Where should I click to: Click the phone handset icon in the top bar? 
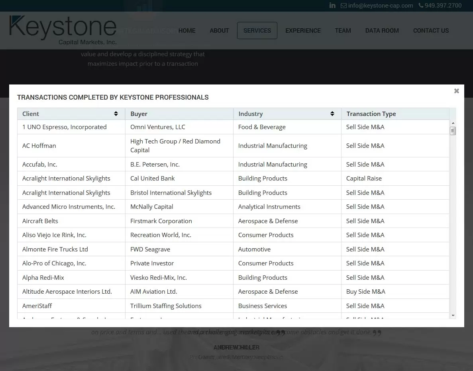click(420, 5)
